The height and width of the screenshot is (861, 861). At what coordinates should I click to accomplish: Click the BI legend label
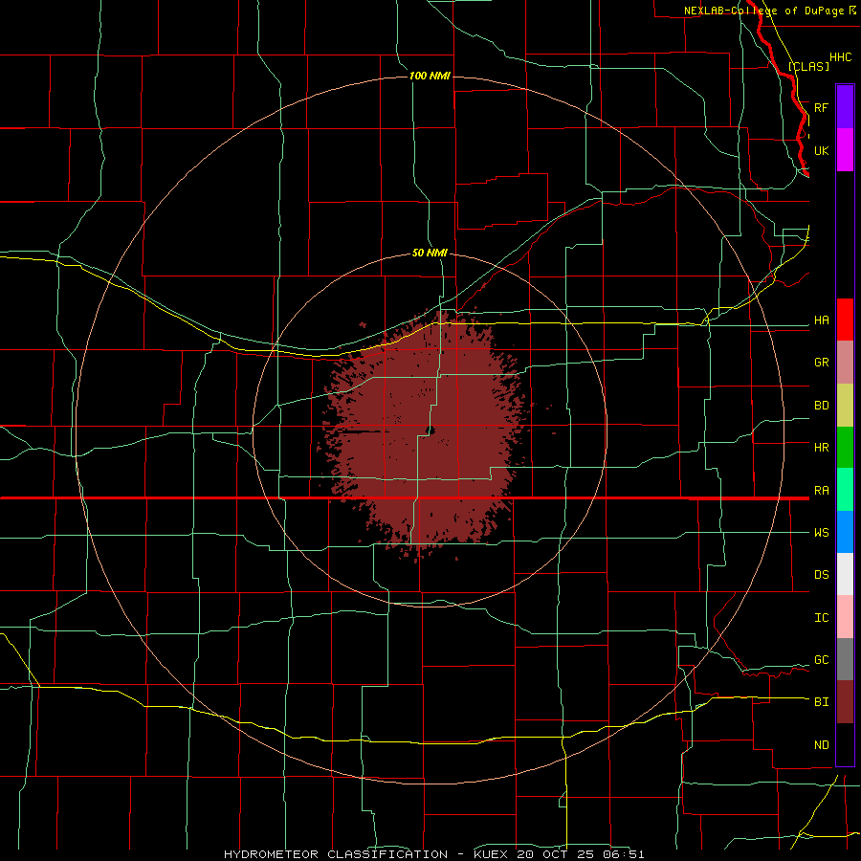pos(821,702)
